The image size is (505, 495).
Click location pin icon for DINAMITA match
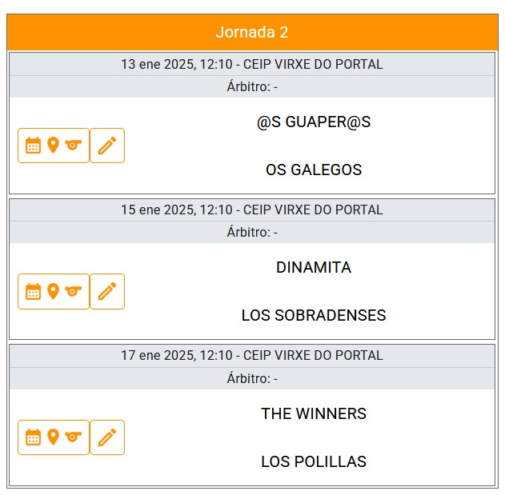click(x=53, y=291)
